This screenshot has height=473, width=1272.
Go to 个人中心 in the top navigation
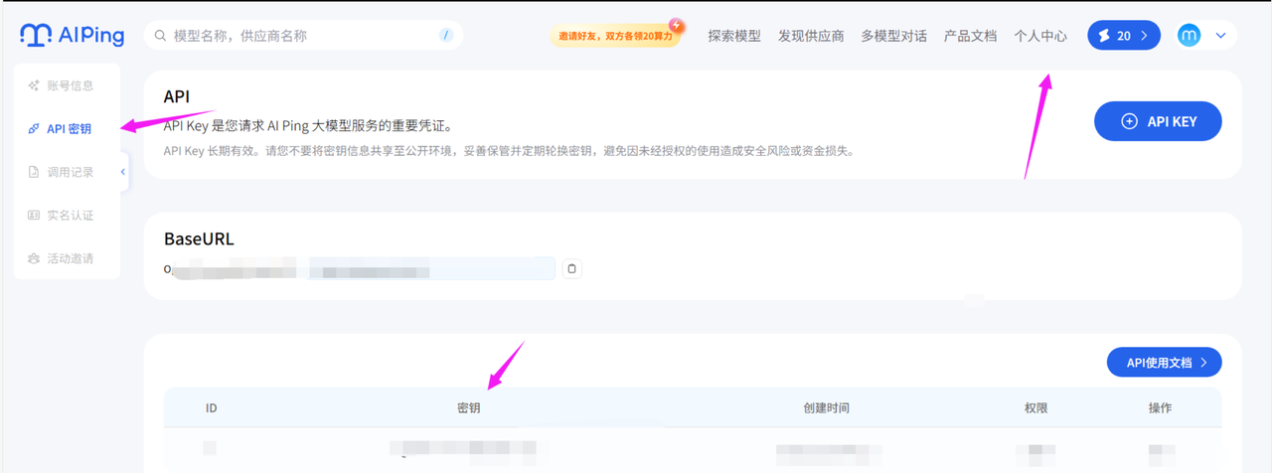point(1040,36)
